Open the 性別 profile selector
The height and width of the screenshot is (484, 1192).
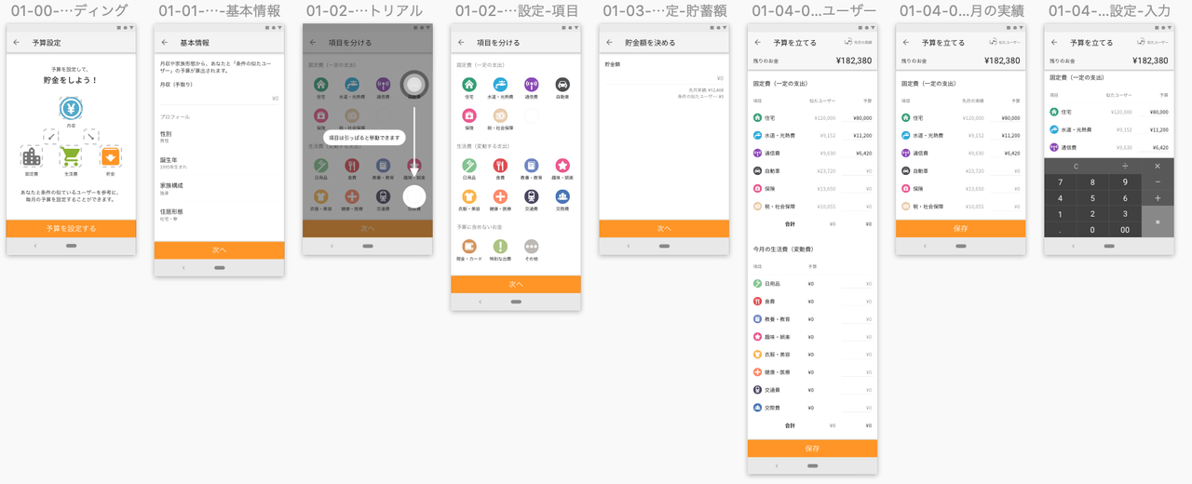pos(219,137)
